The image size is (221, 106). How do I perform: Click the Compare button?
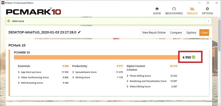click(176, 33)
